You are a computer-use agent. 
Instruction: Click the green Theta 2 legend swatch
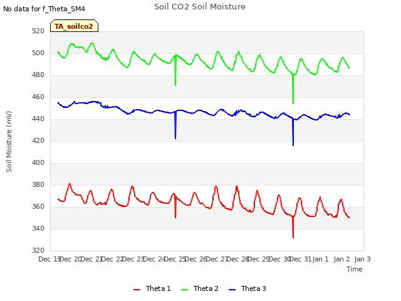[x=184, y=290]
